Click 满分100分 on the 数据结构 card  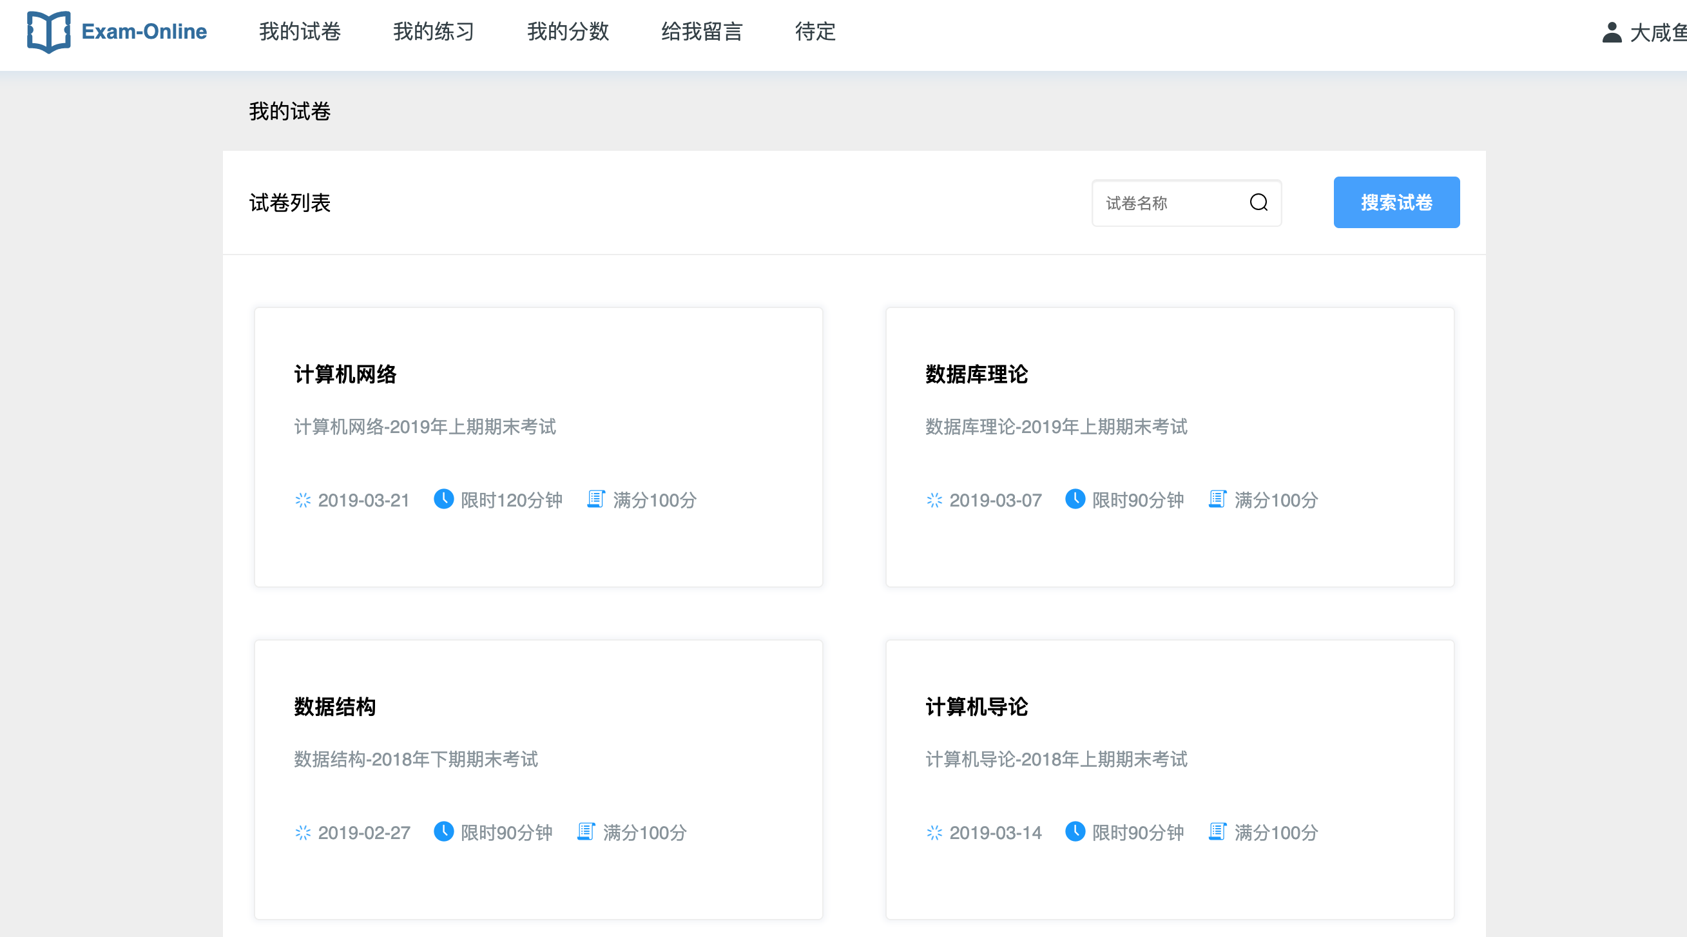pos(645,833)
